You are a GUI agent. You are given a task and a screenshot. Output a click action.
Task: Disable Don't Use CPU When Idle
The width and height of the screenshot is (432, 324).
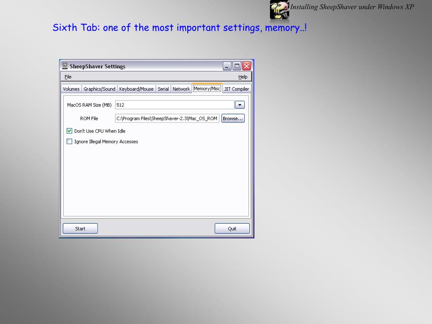tap(70, 131)
